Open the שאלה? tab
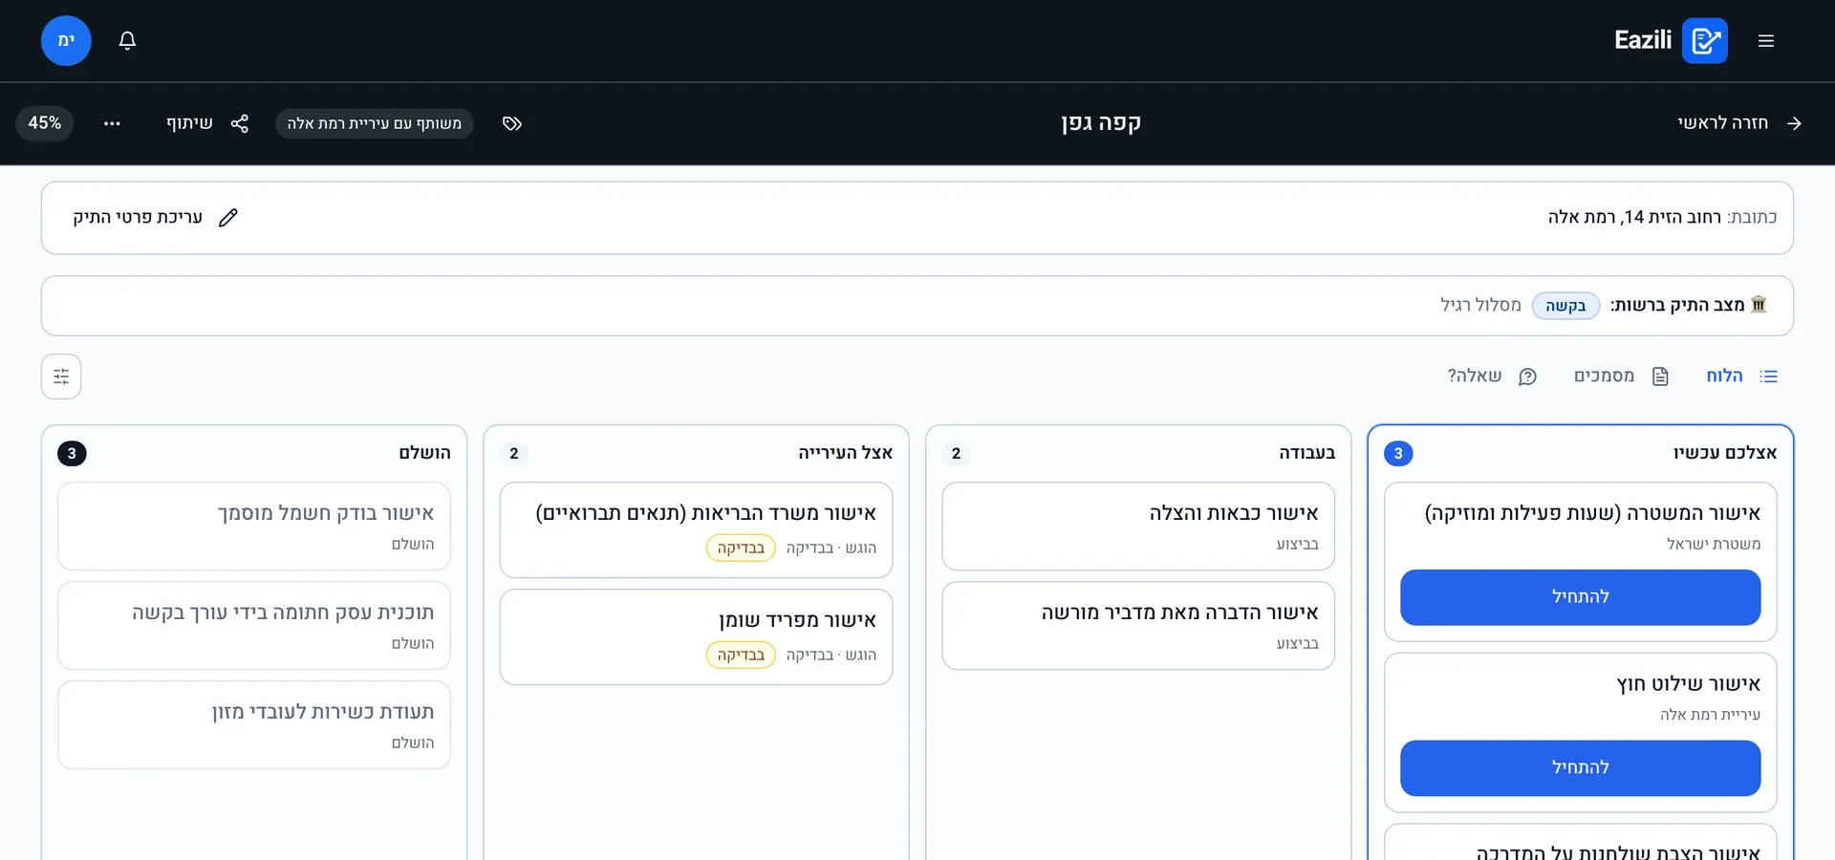The width and height of the screenshot is (1835, 860). pos(1492,376)
